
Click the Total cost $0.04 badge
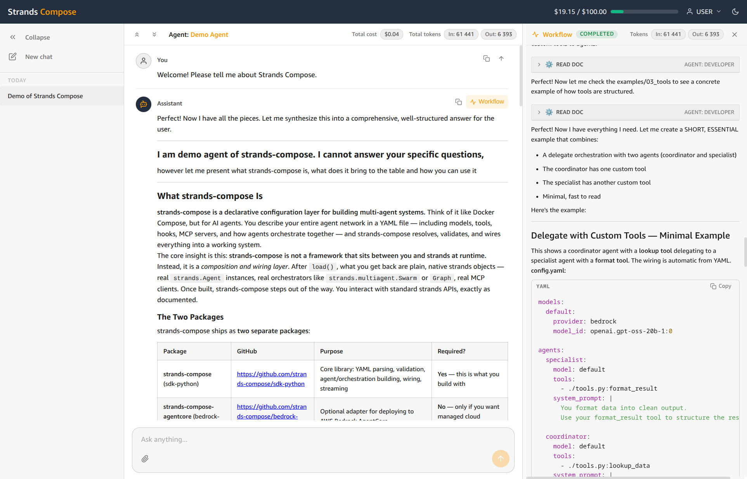392,34
